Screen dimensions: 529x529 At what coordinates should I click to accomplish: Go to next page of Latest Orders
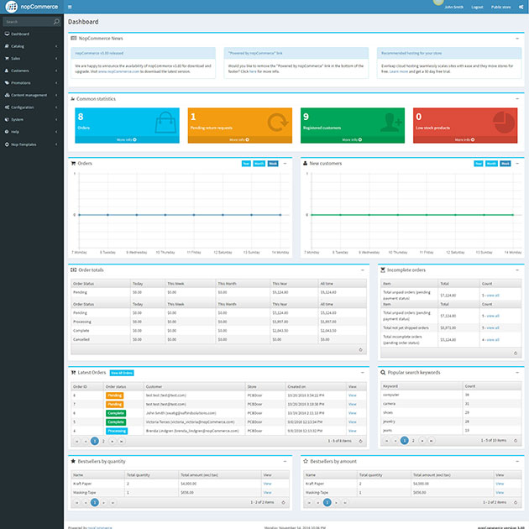tap(113, 441)
